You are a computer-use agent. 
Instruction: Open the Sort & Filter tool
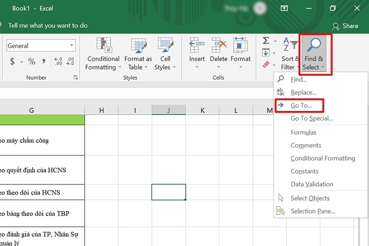point(290,54)
